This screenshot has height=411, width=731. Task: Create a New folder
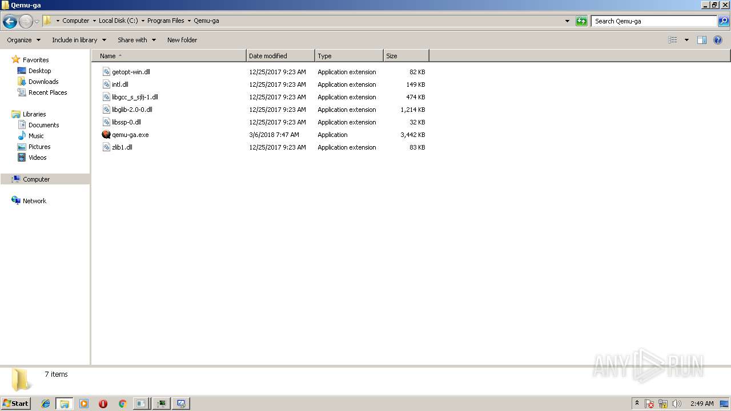(182, 40)
